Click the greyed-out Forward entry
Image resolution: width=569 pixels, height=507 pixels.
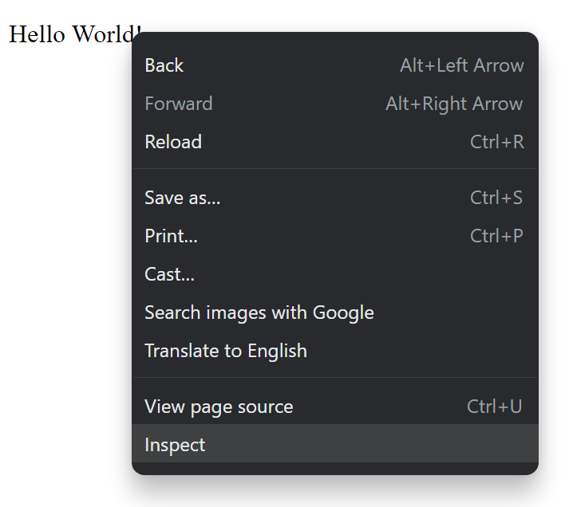335,104
